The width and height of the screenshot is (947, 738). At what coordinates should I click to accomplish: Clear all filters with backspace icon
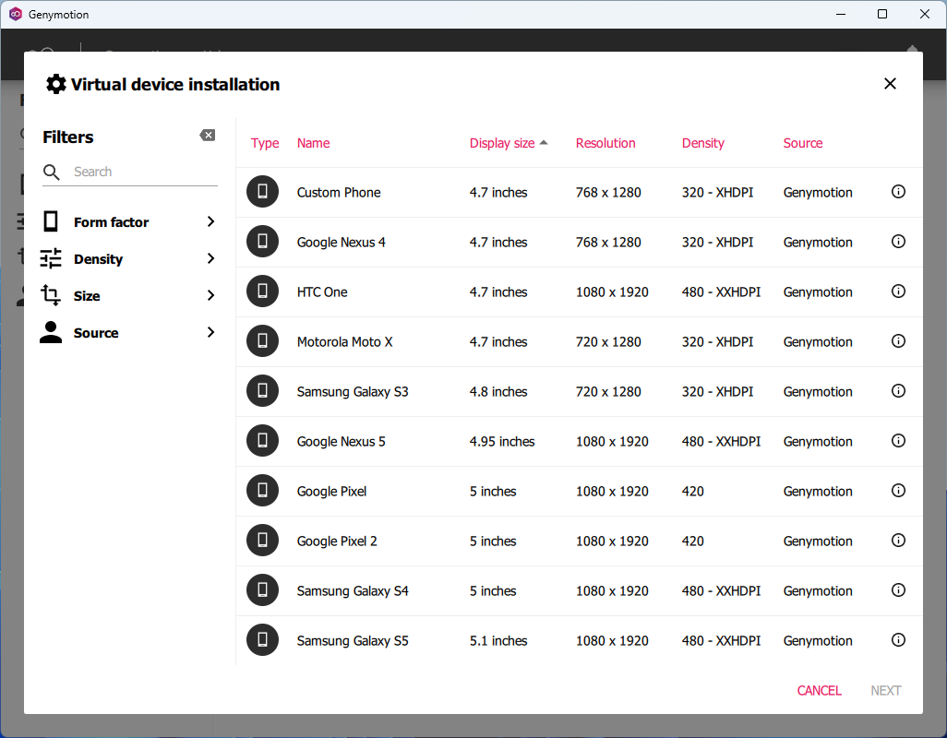click(x=207, y=136)
